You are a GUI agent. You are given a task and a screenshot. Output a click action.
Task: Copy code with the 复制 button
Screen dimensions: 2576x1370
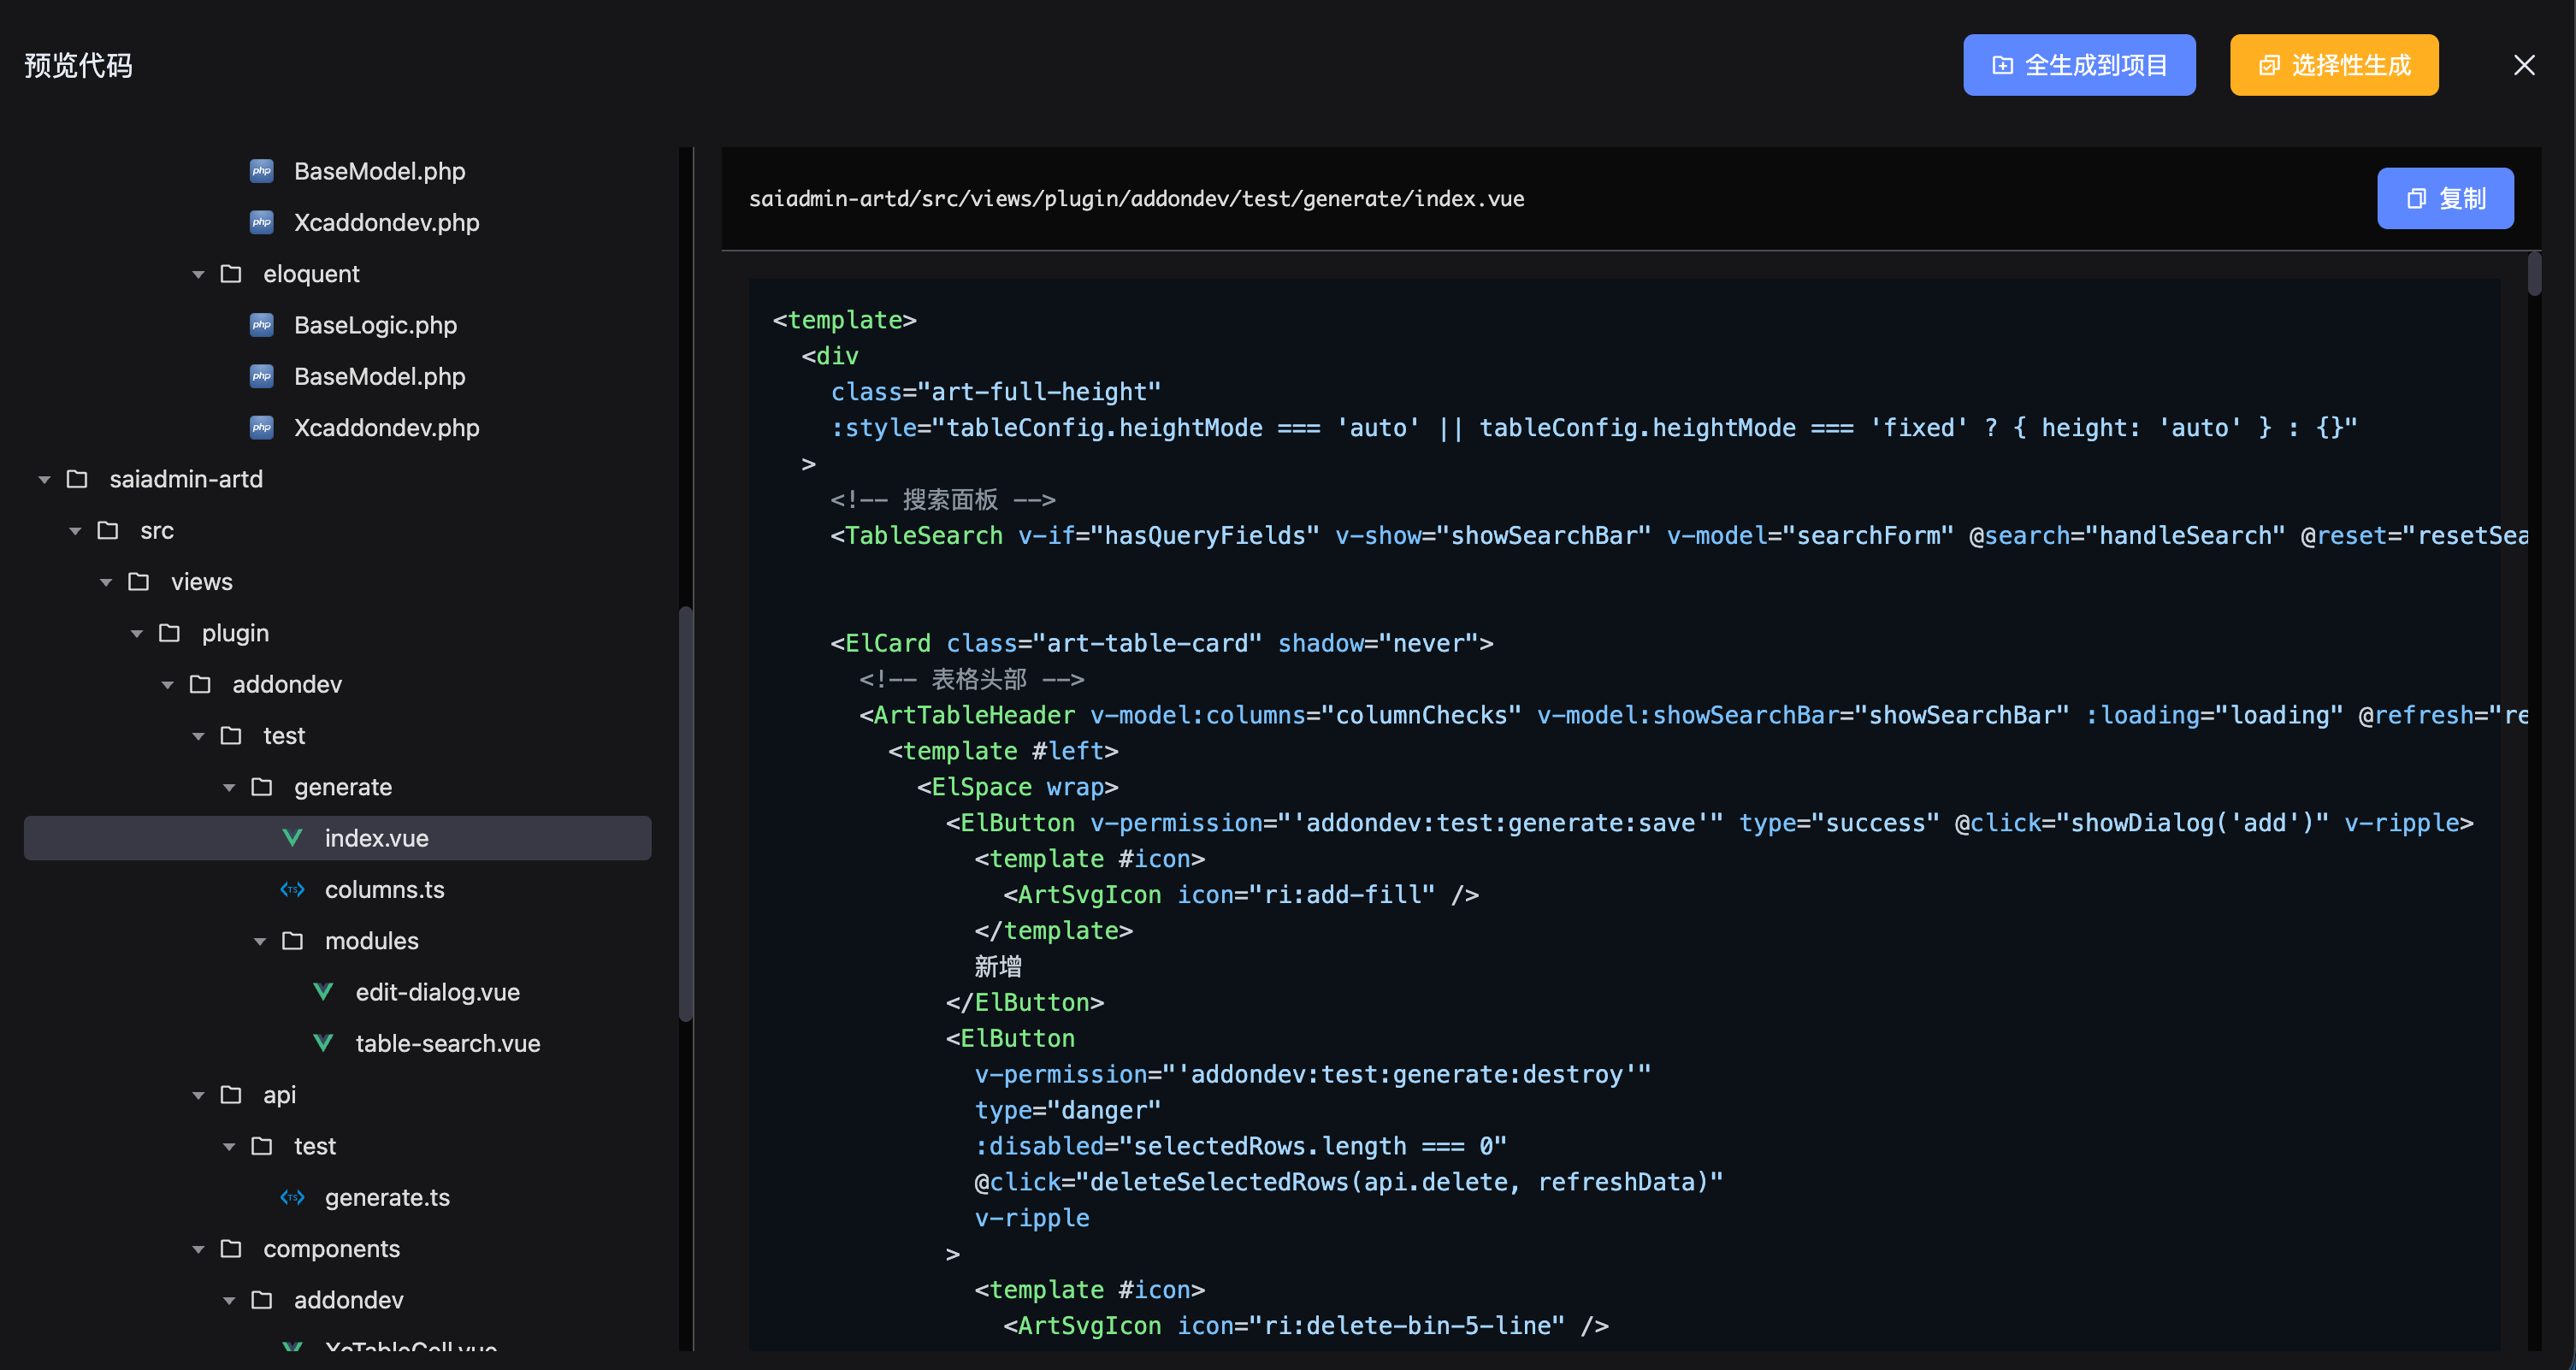(x=2444, y=198)
